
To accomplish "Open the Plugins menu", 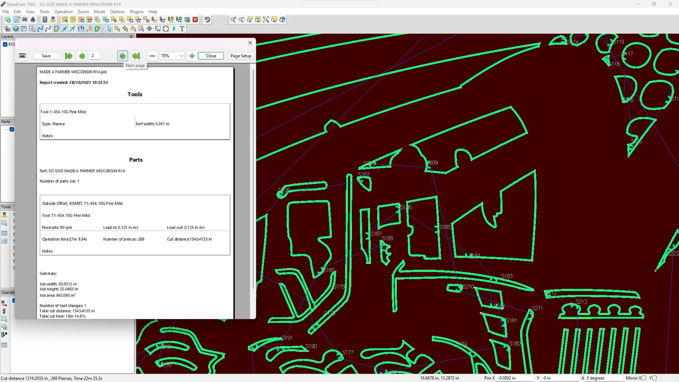I will (x=136, y=12).
